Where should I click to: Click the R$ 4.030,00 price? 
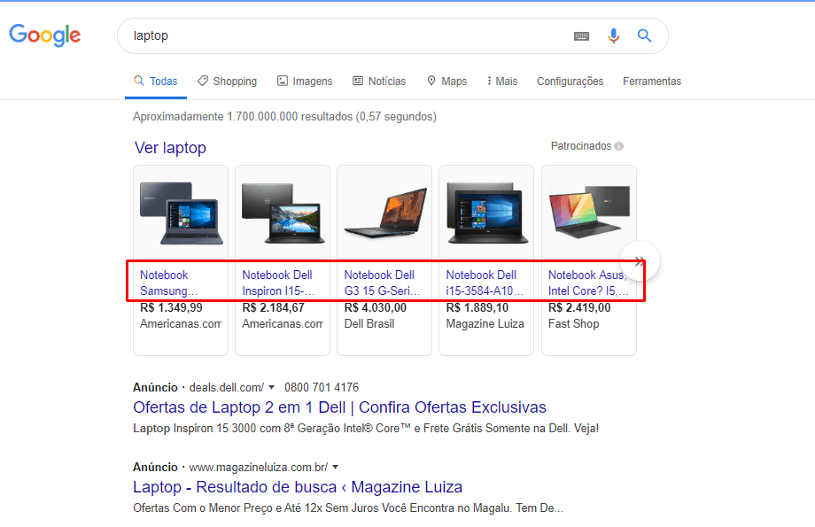pos(376,307)
